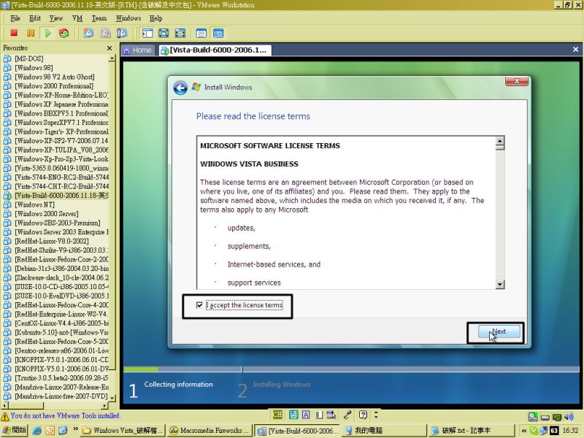Click the microphone icon on the language bar
584x438 pixels.
(347, 415)
